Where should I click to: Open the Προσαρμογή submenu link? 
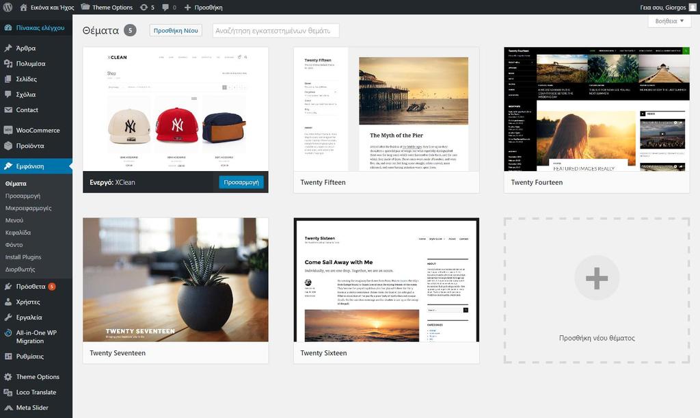tap(23, 196)
